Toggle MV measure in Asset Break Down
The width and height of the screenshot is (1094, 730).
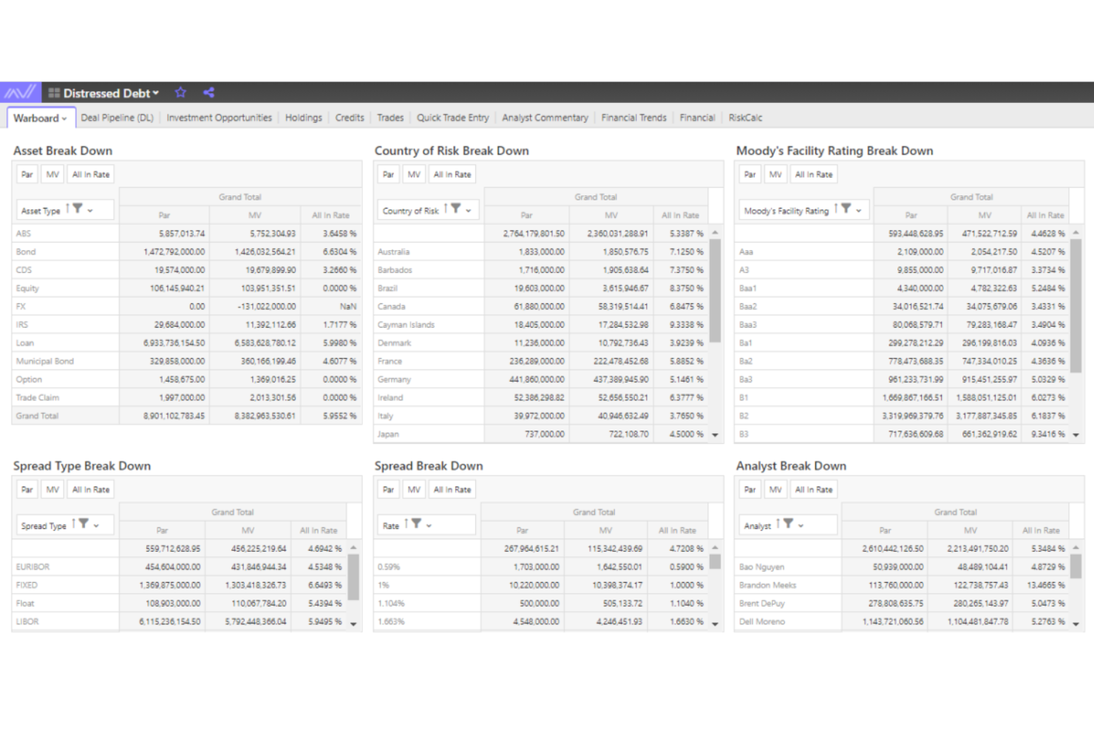tap(52, 175)
